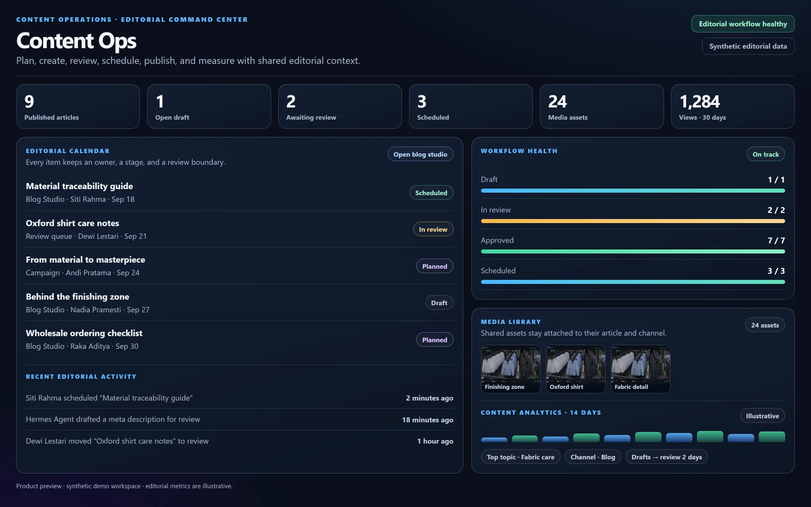
Task: Click the Illustrative analytics badge
Action: (762, 416)
